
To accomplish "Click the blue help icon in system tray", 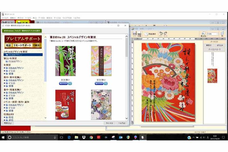I will pyautogui.click(x=189, y=137).
